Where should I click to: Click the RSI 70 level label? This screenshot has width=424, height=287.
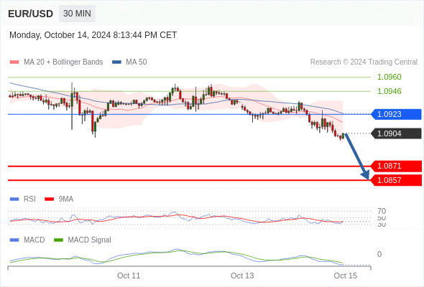point(382,211)
